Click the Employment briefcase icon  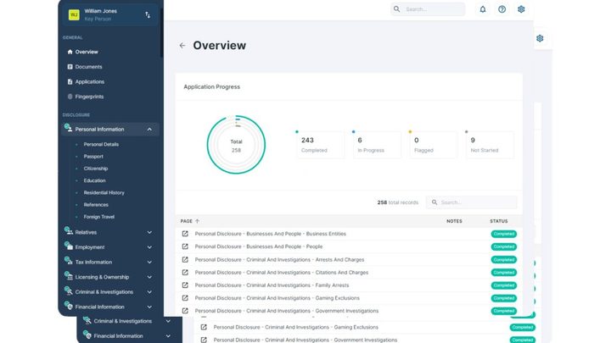tap(69, 246)
